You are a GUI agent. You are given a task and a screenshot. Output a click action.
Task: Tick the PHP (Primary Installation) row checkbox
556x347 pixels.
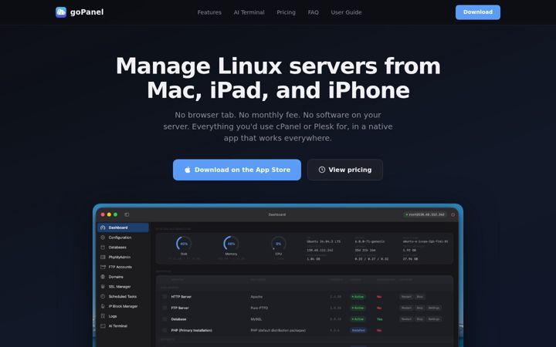(x=164, y=330)
